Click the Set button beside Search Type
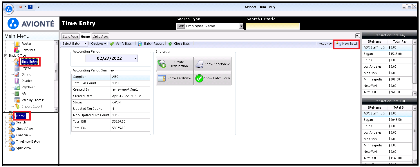420x167 pixels. tap(180, 26)
